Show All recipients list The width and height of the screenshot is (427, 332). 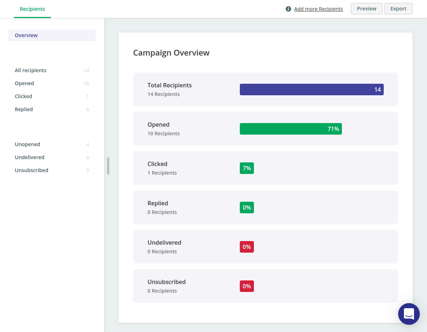(x=52, y=70)
